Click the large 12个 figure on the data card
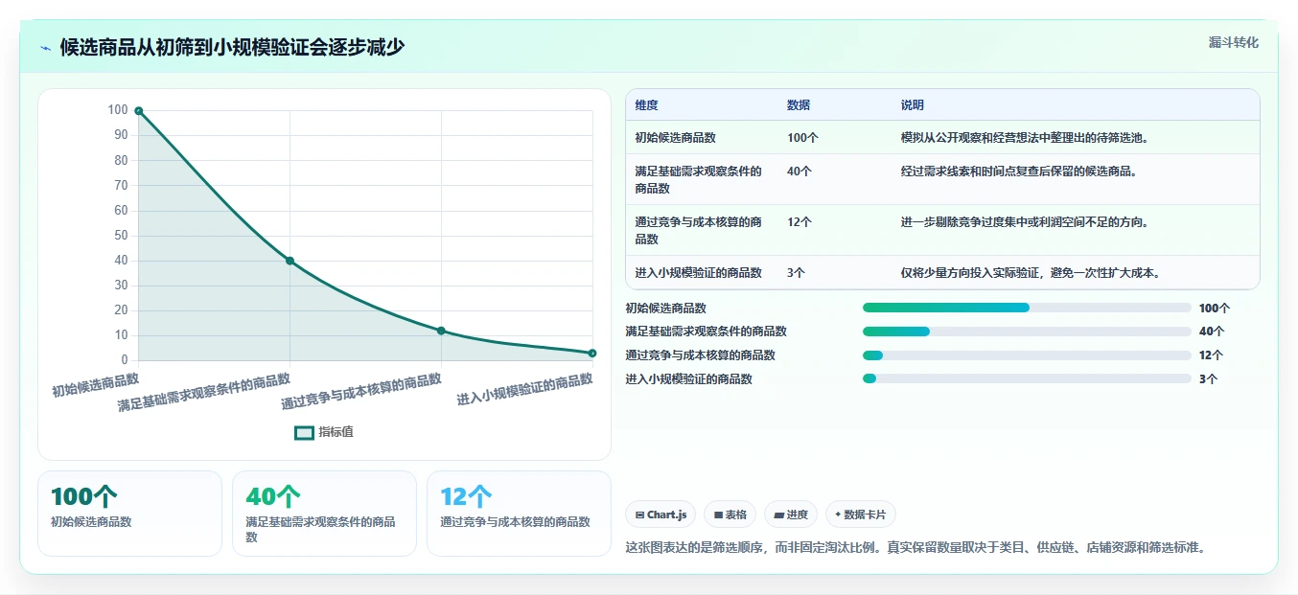 (x=466, y=496)
